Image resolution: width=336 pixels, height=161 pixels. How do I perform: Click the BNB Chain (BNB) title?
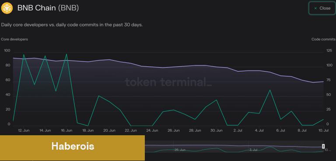coord(48,8)
